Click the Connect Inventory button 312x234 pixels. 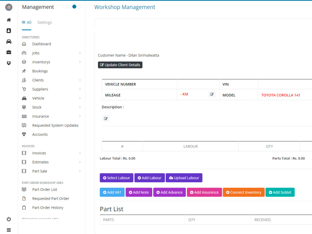[x=244, y=192]
